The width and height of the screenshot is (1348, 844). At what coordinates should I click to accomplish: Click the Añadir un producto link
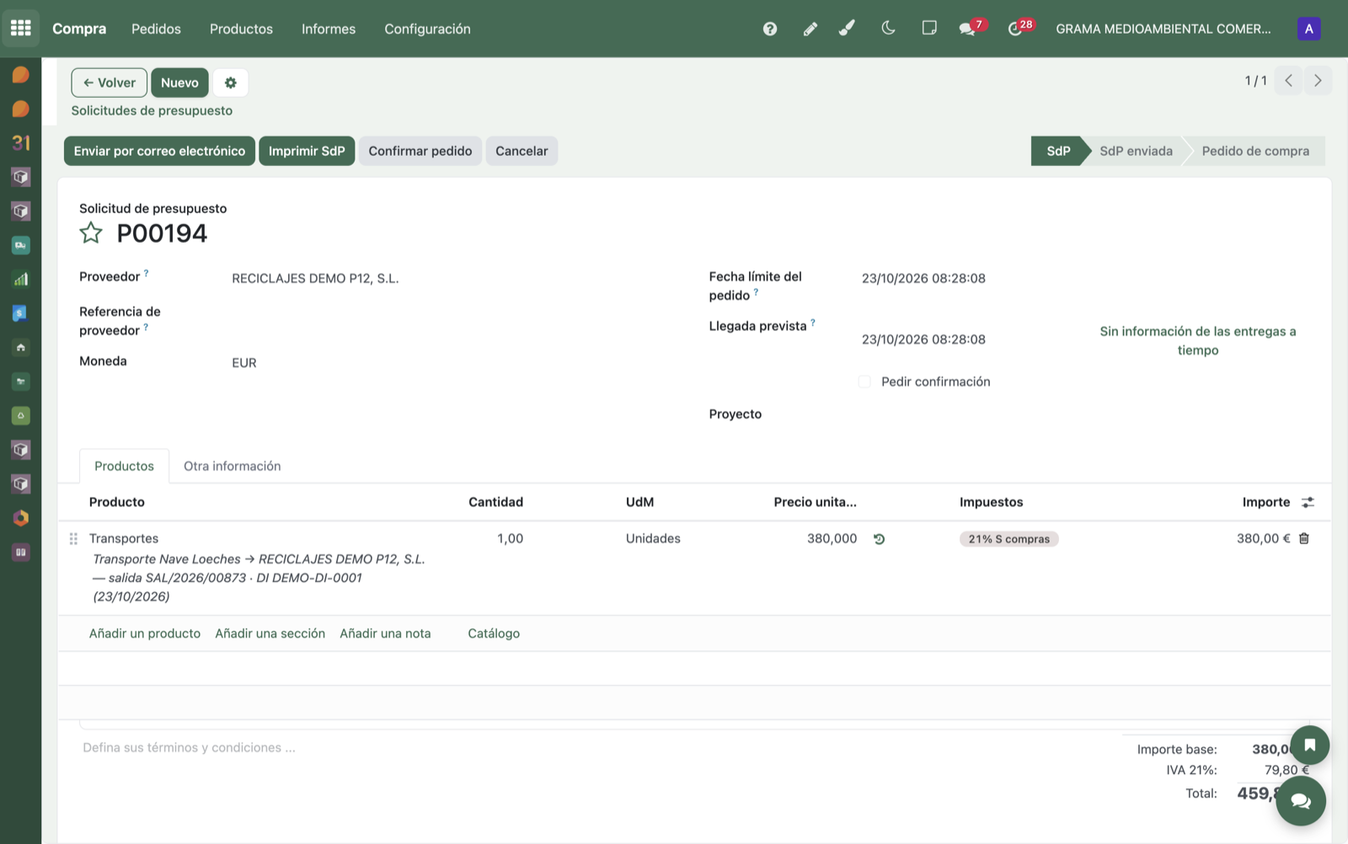(145, 633)
